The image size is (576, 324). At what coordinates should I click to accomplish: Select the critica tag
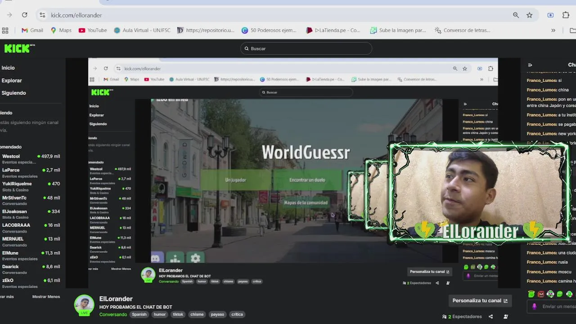[237, 314]
